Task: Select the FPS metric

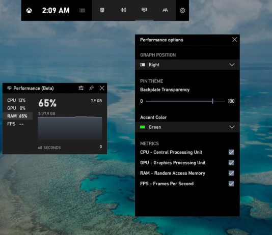Action: 15,124
